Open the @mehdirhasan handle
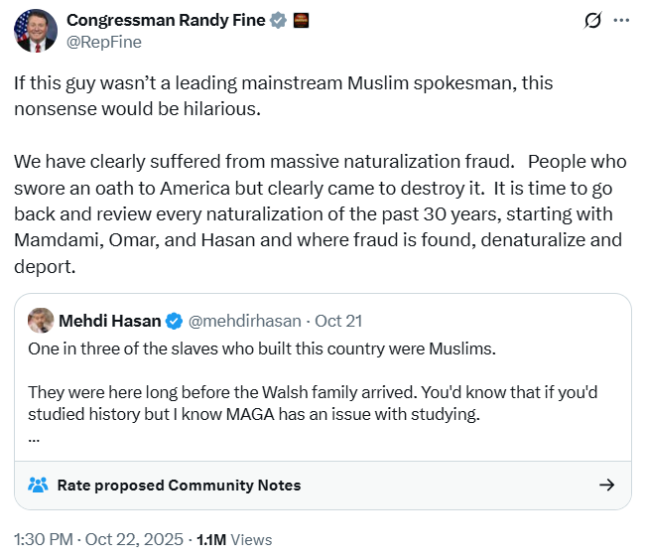 tap(245, 321)
